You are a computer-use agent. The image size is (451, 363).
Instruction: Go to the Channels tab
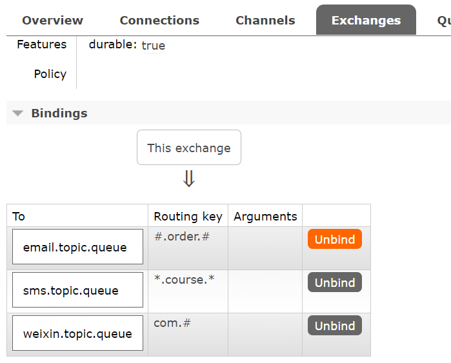point(265,21)
